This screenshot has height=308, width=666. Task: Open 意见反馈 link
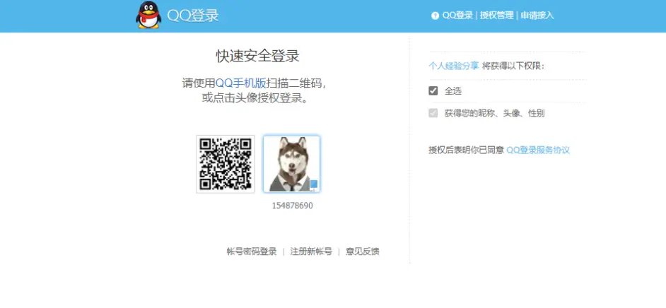pyautogui.click(x=362, y=251)
